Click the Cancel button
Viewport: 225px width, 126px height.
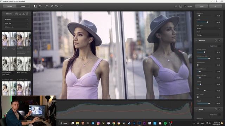[201, 6]
